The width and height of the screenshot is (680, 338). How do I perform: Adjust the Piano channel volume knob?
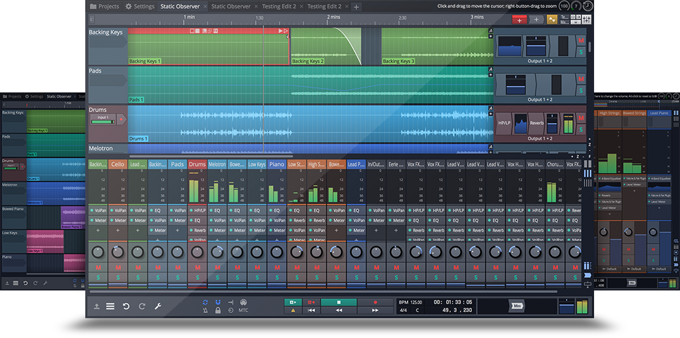(276, 252)
